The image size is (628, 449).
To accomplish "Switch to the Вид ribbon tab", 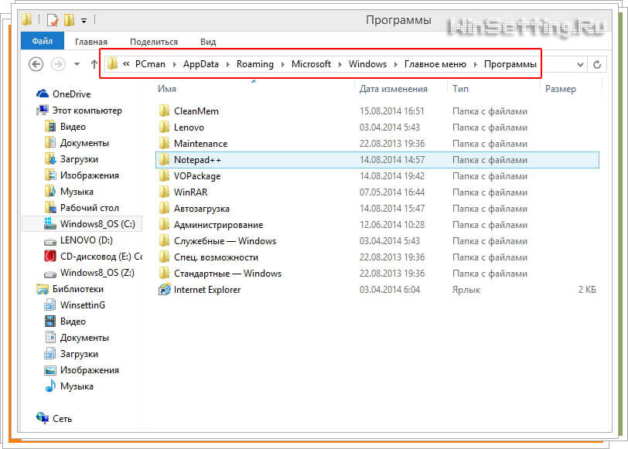I will [x=208, y=42].
